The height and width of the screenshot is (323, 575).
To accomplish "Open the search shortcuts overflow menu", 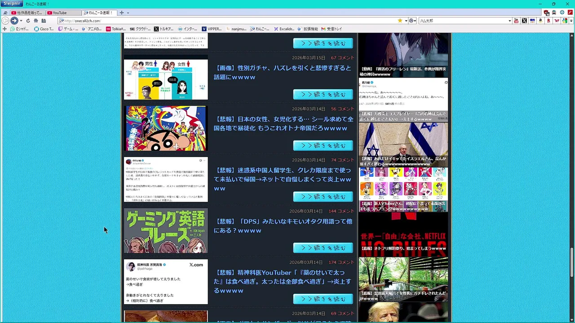I will [x=571, y=21].
